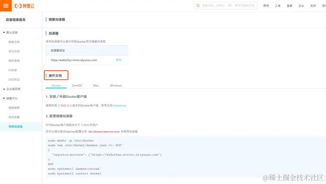The image size is (326, 184).
Task: Open the docker-ce documentation link
Action: coord(119,106)
